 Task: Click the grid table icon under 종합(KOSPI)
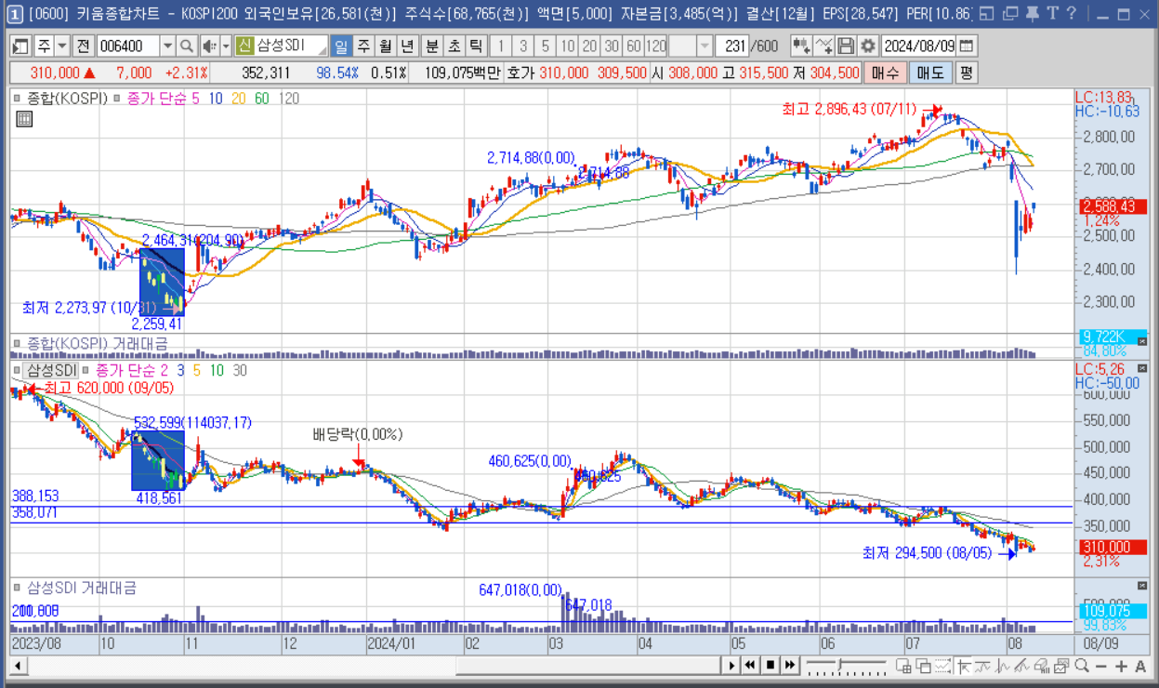pyautogui.click(x=25, y=118)
